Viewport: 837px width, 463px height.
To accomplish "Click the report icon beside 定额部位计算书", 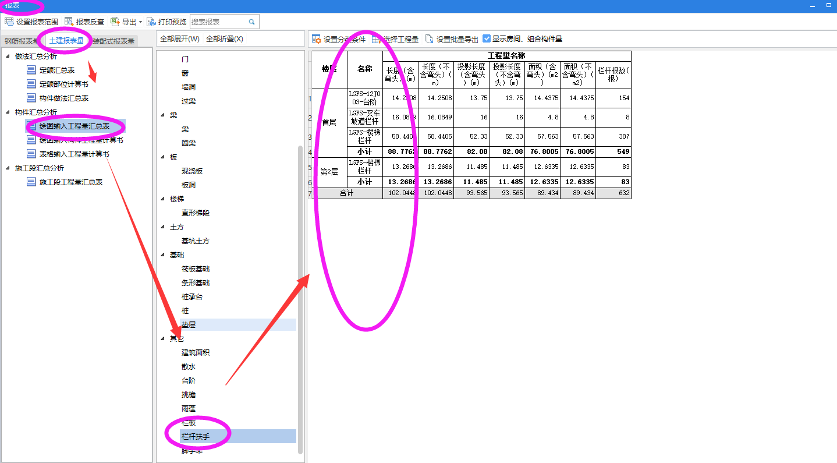I will coord(31,84).
